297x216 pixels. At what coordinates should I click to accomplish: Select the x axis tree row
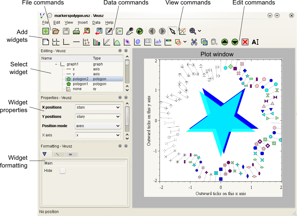(x=94, y=69)
